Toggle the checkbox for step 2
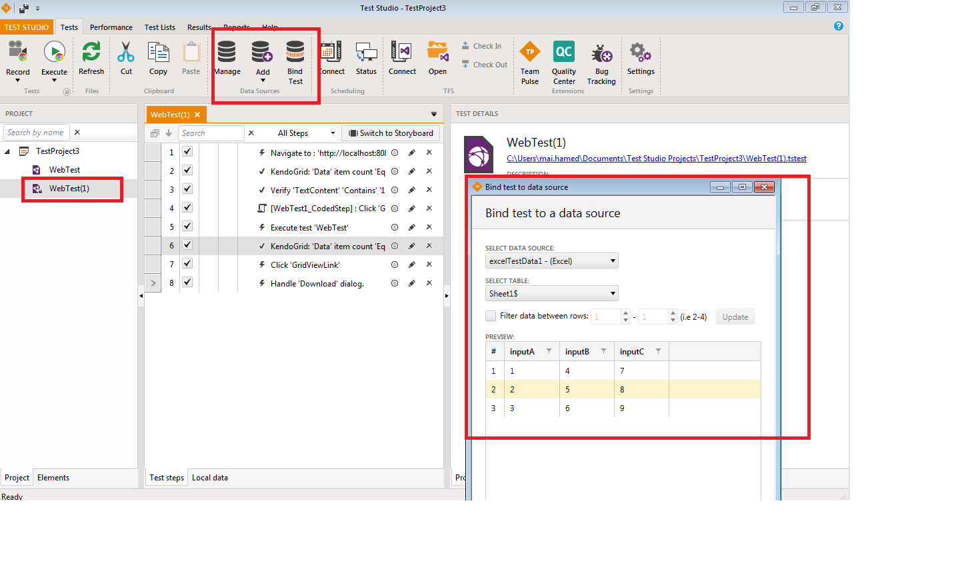Screen dimensions: 960x567 pyautogui.click(x=187, y=171)
